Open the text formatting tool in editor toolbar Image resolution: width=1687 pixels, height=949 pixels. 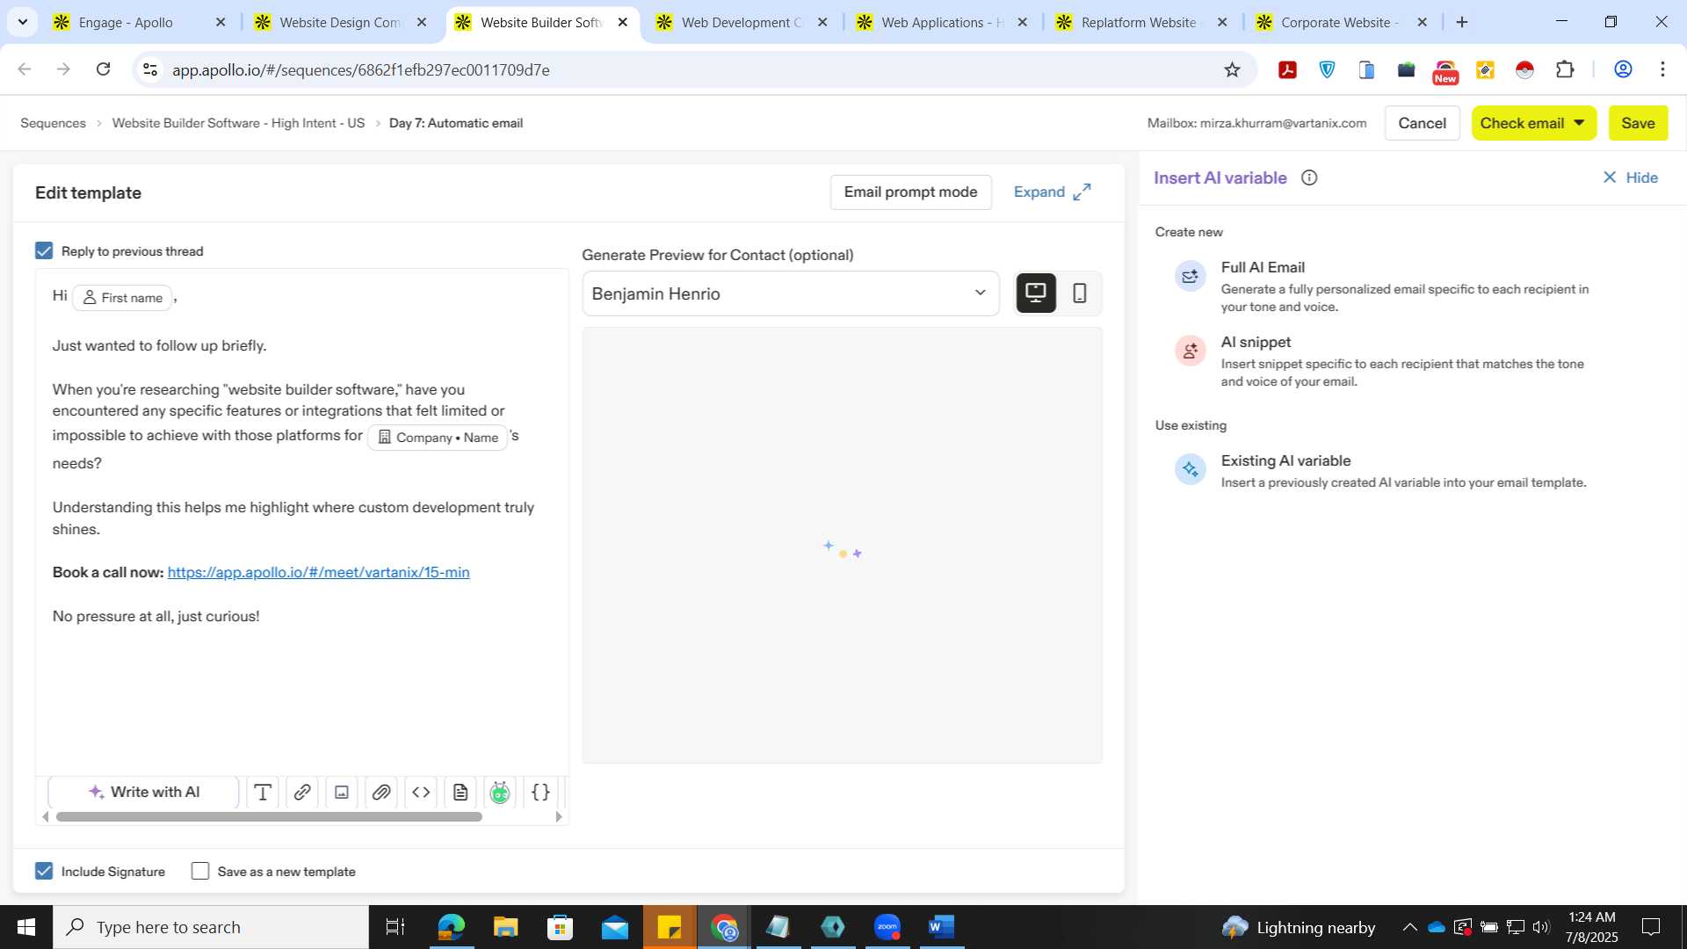262,793
